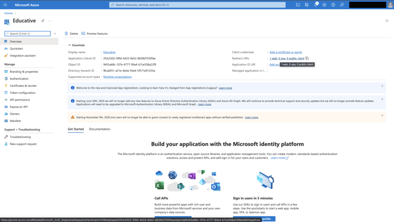The height and width of the screenshot is (222, 394).
Task: Click the Microsoft Azure brand title
Action: [x=27, y=5]
